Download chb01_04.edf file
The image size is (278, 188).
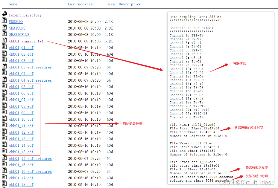coord(21,74)
